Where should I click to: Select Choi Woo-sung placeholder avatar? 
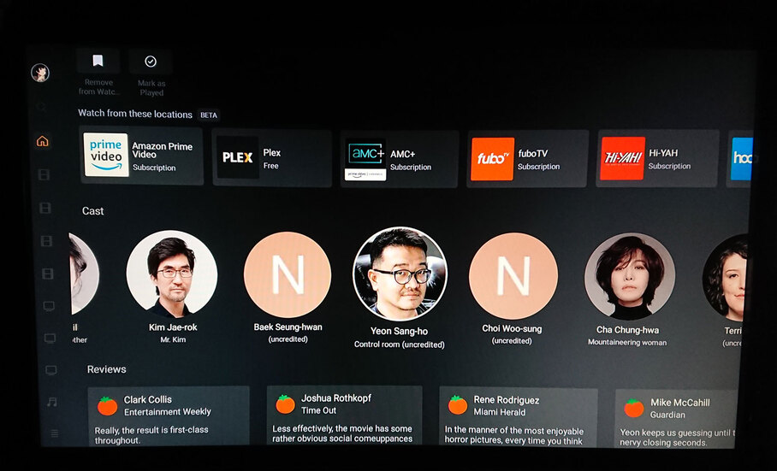point(513,276)
